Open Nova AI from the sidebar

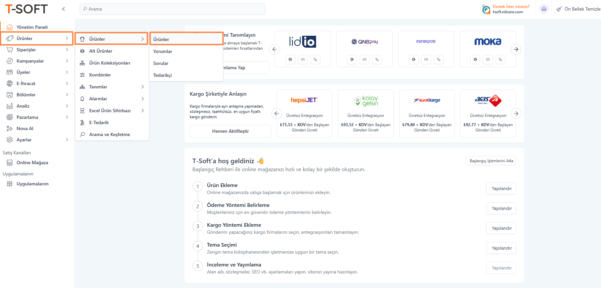25,128
